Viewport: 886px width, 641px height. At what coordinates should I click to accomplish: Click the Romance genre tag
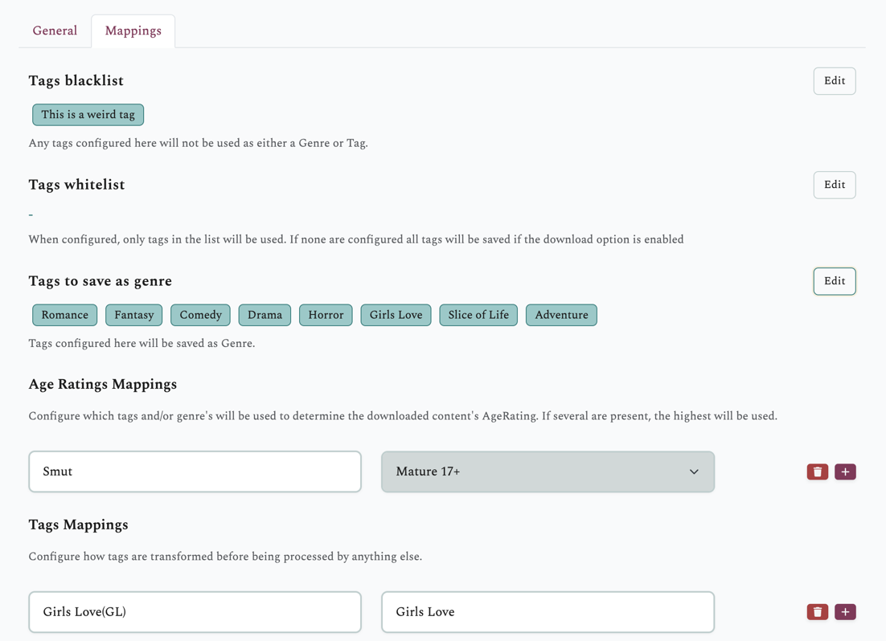64,315
